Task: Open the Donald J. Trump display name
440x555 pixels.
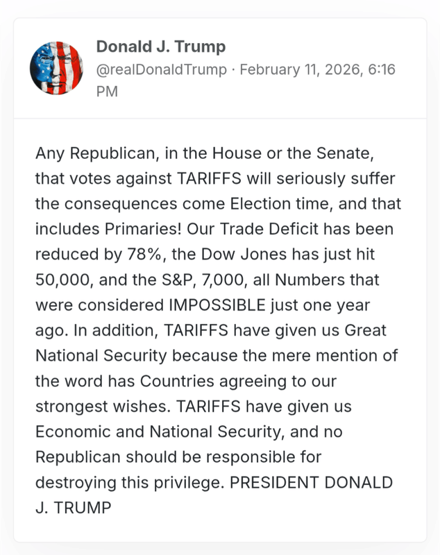Action: pos(160,47)
